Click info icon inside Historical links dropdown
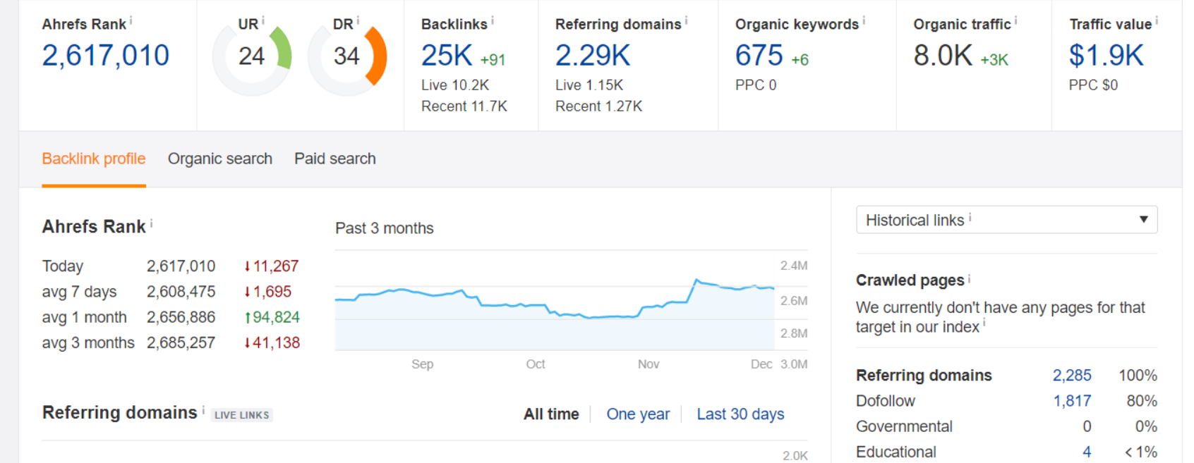The width and height of the screenshot is (1194, 463). [970, 218]
